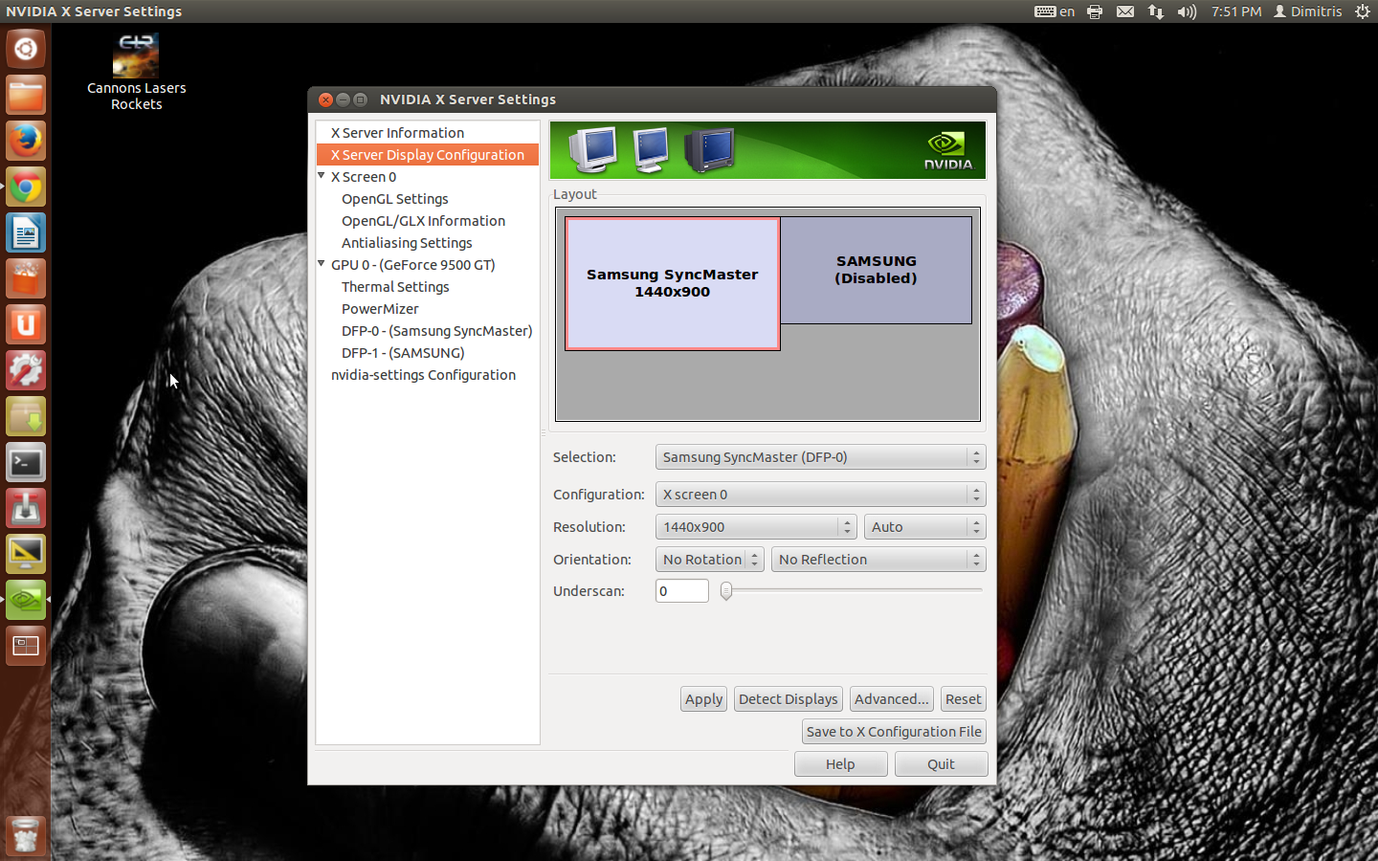Open the Files manager in launcher
Screen dimensions: 1378x861
click(26, 95)
